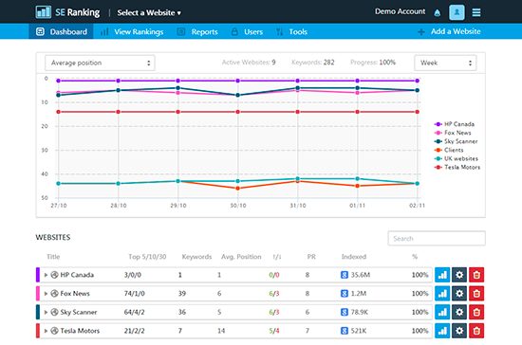The height and width of the screenshot is (345, 522).
Task: Open settings gear for Fox News
Action: click(x=459, y=294)
